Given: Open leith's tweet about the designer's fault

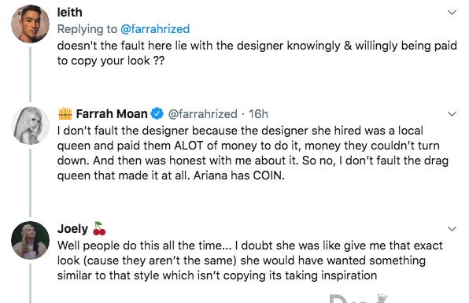Looking at the screenshot, I should click(x=257, y=54).
